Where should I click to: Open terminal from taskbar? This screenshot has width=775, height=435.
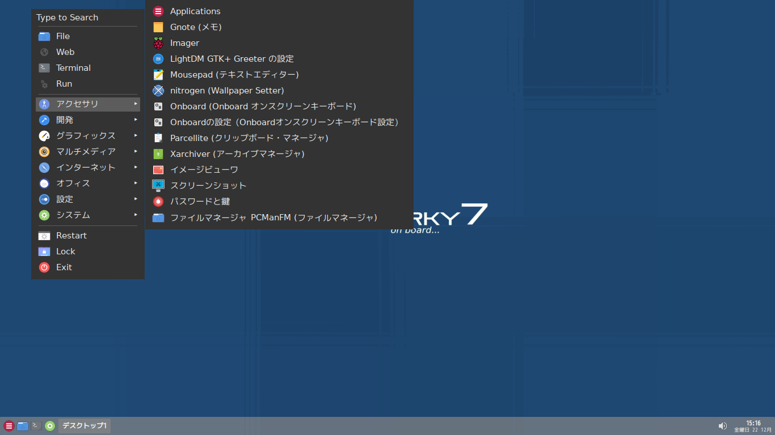click(x=36, y=426)
